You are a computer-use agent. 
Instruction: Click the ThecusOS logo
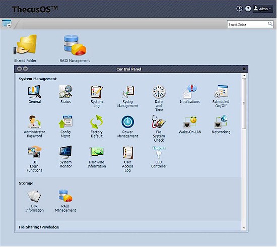35,9
